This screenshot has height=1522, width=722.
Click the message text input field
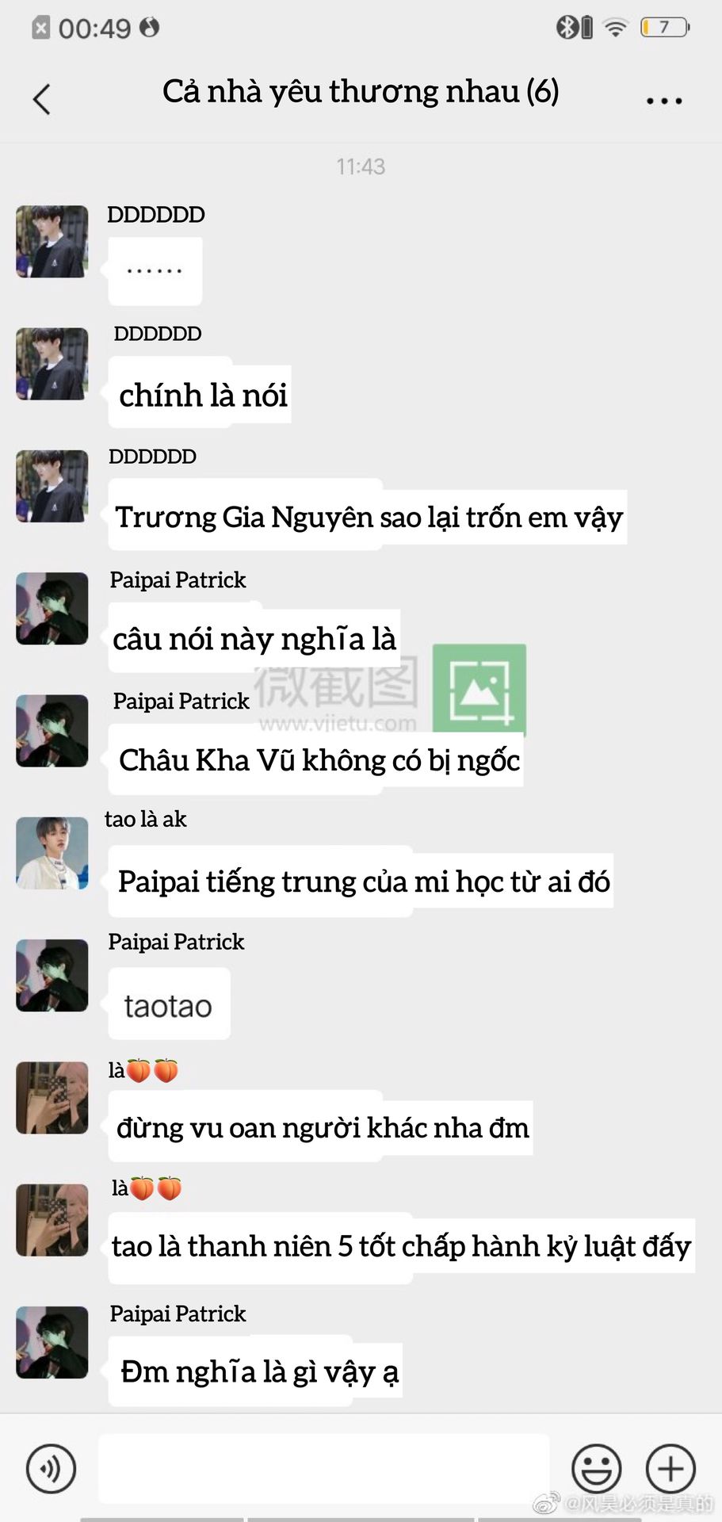(x=324, y=1468)
